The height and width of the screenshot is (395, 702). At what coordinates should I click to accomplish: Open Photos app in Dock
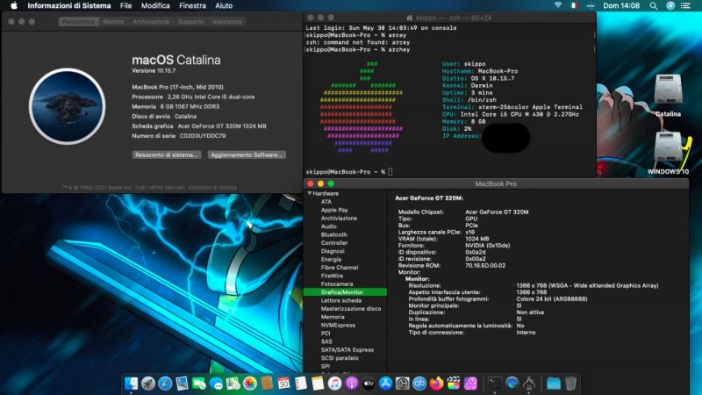coord(250,384)
